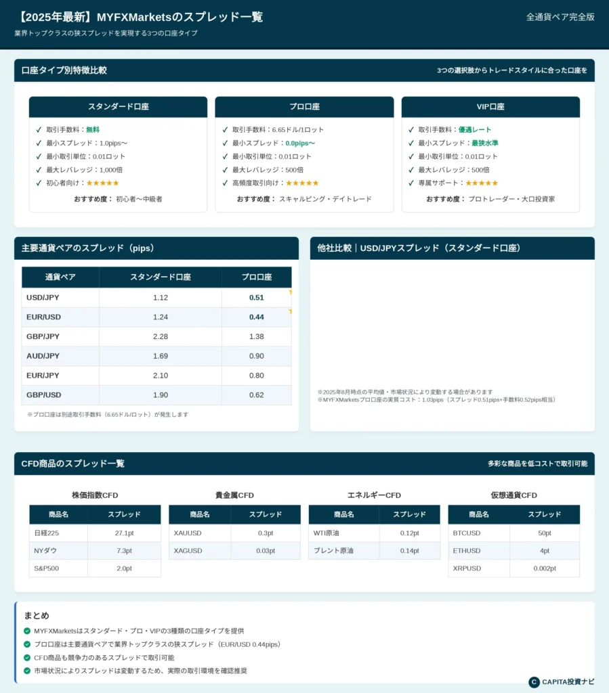Select the GBP/JPY row label

[x=43, y=336]
